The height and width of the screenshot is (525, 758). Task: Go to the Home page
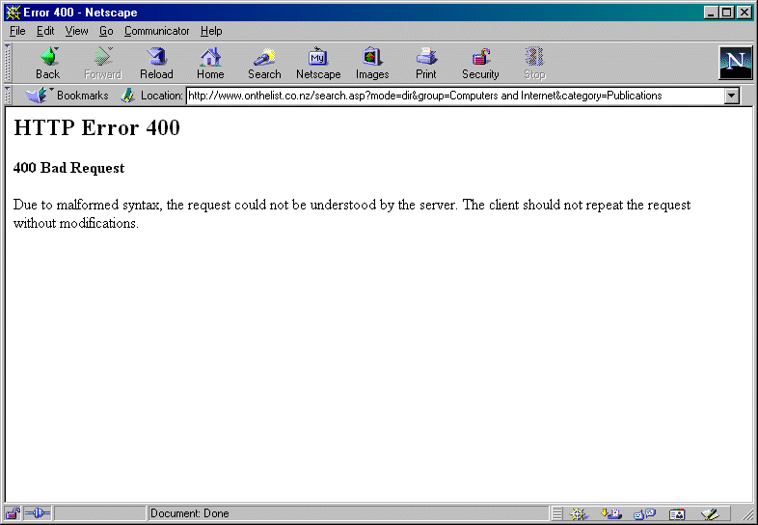(x=210, y=63)
